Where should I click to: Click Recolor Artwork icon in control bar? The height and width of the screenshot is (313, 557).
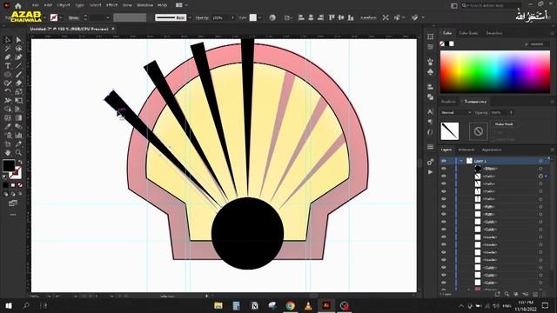pos(272,17)
